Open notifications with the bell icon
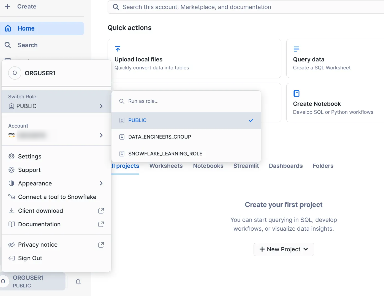 pyautogui.click(x=78, y=282)
